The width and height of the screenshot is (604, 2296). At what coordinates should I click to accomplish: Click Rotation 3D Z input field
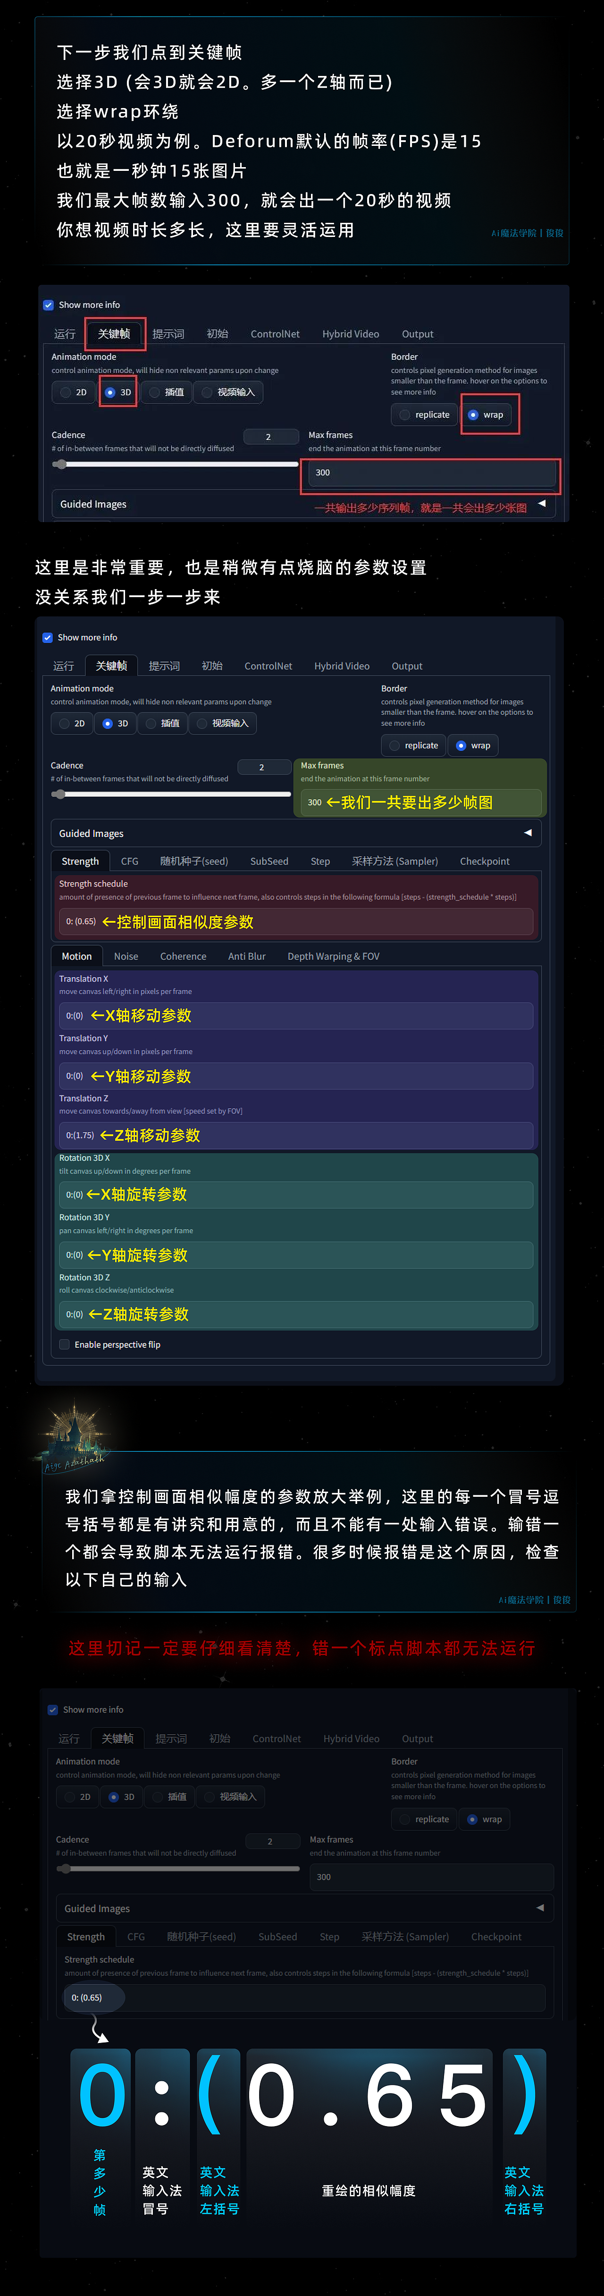tap(296, 1314)
